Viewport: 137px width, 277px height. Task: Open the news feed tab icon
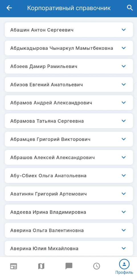tap(14, 266)
